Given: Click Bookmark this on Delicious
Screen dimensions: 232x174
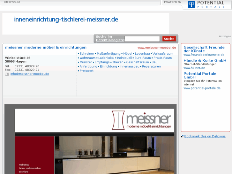Looking at the screenshot, I should (205, 136).
